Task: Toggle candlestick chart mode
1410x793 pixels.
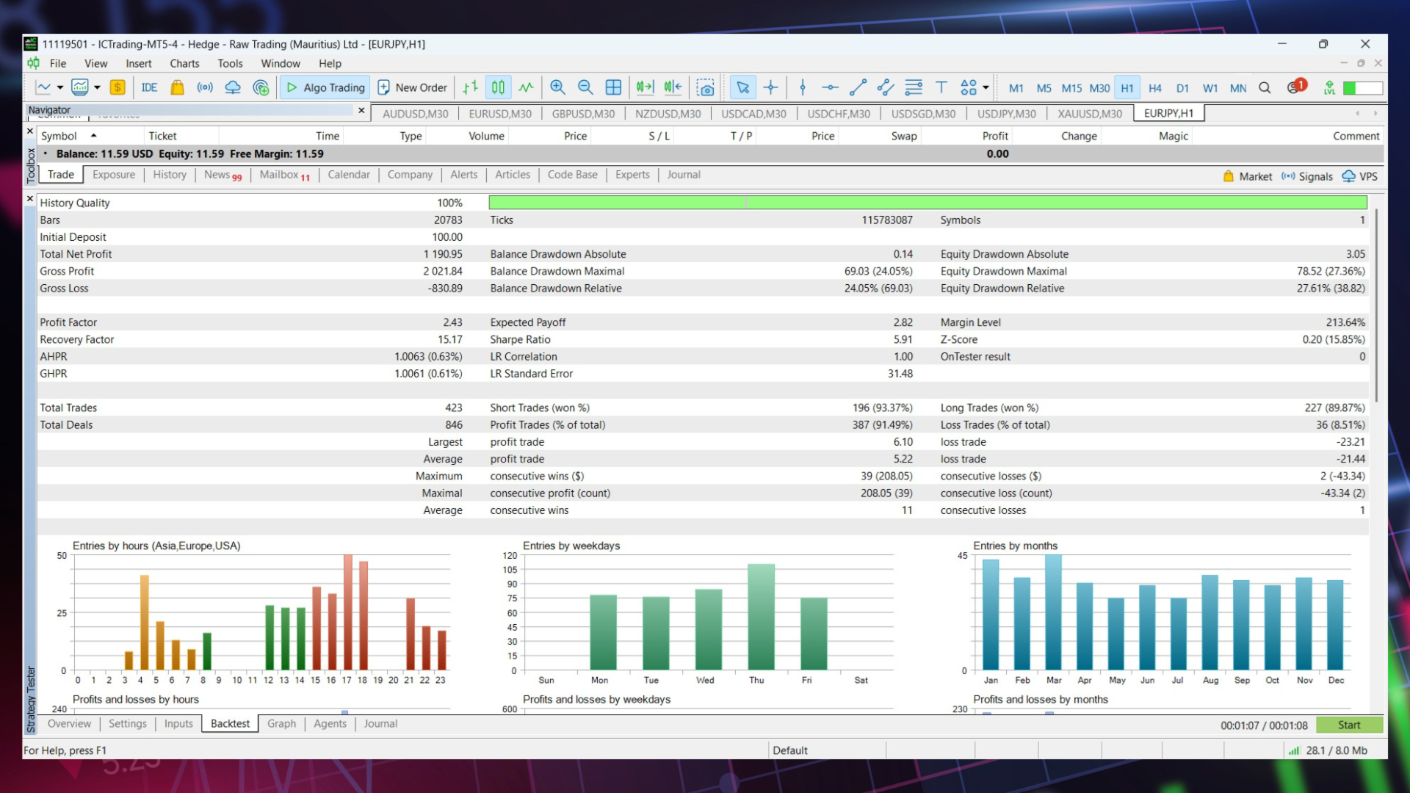Action: tap(498, 87)
